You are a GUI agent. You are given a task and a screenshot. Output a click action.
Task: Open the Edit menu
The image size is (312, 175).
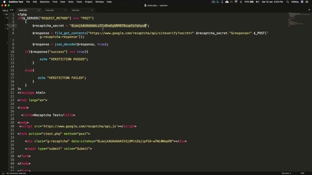[35, 2]
